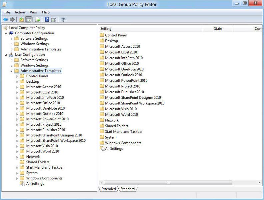This screenshot has width=264, height=200.
Task: Expand Software Settings under Computer Configuration
Action: click(x=11, y=39)
